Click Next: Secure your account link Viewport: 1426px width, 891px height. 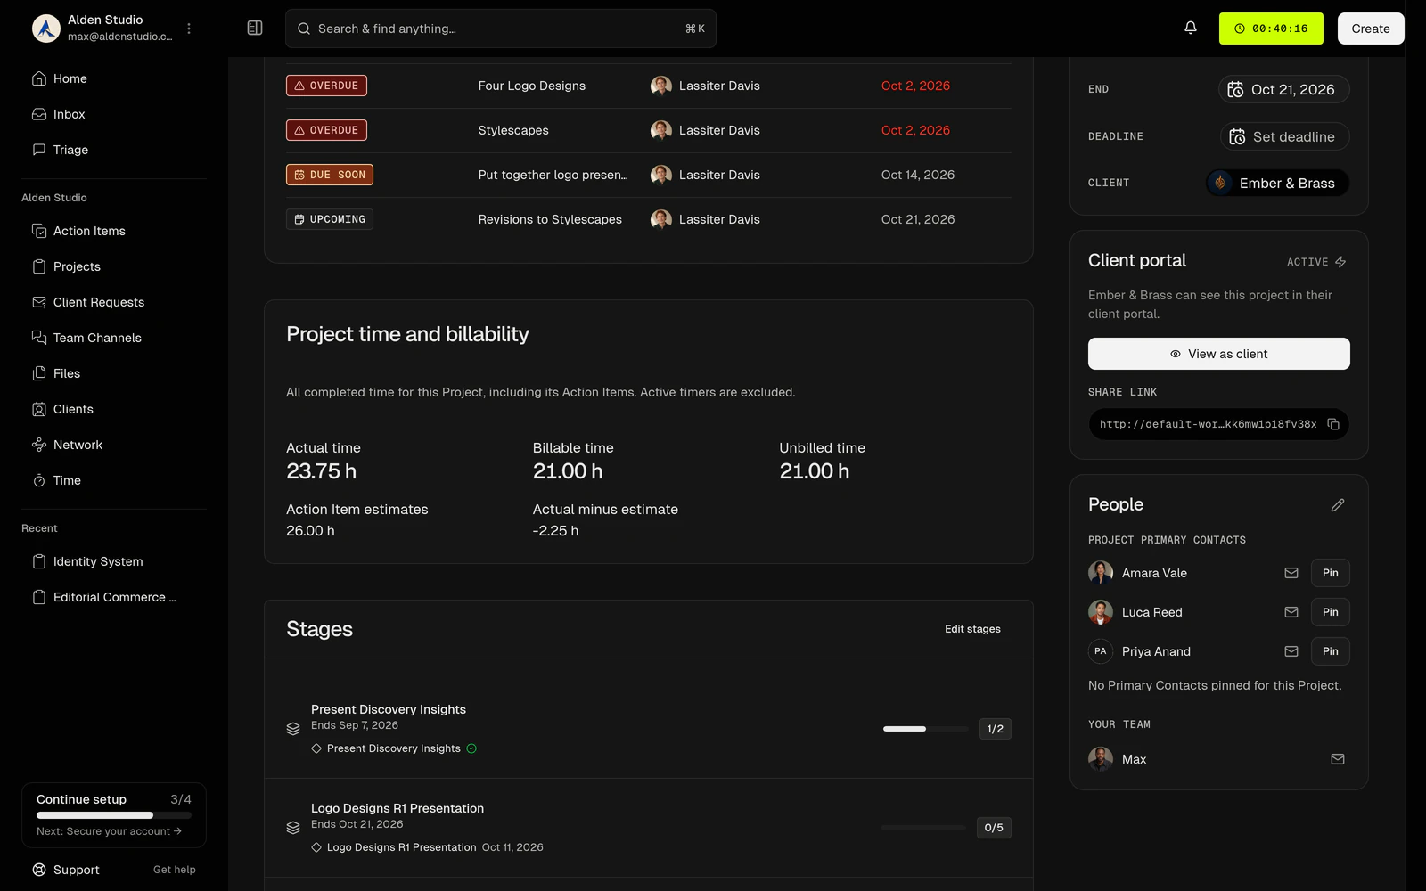click(109, 831)
